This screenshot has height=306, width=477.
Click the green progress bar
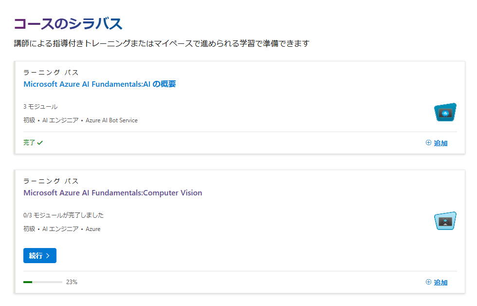click(43, 282)
